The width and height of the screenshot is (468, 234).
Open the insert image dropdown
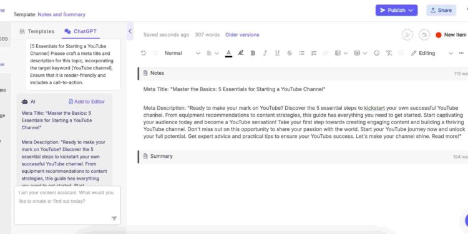click(x=341, y=53)
